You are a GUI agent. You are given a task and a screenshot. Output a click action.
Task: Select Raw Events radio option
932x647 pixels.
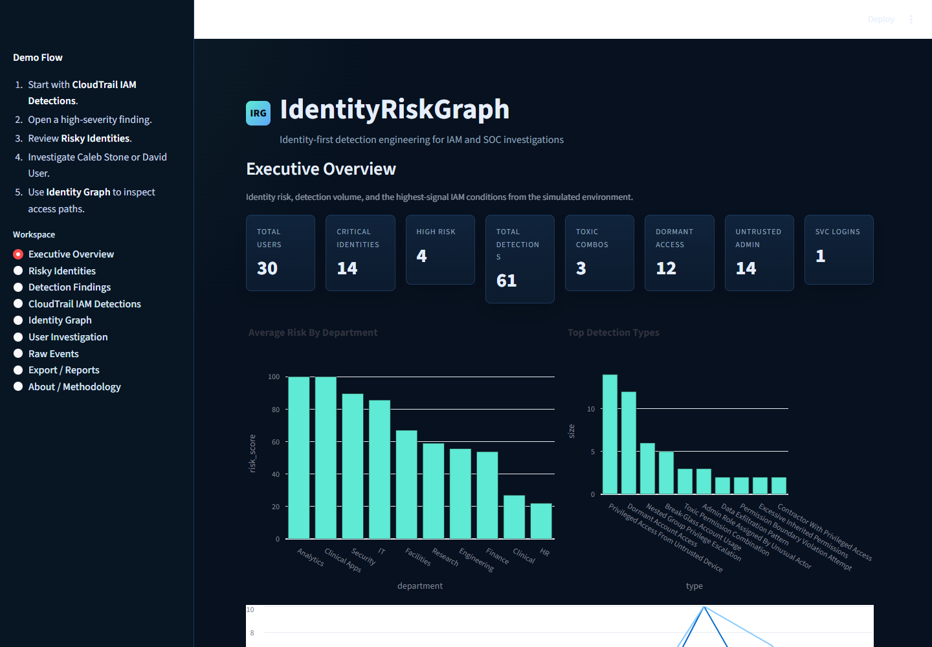(46, 354)
